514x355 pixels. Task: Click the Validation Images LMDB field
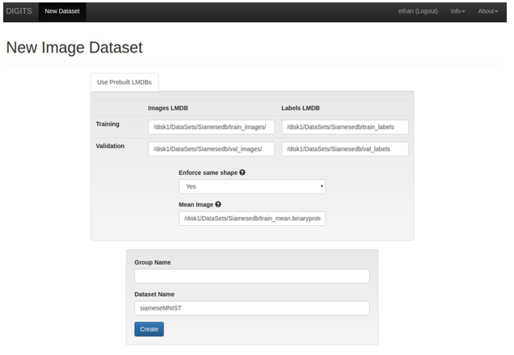pyautogui.click(x=212, y=149)
